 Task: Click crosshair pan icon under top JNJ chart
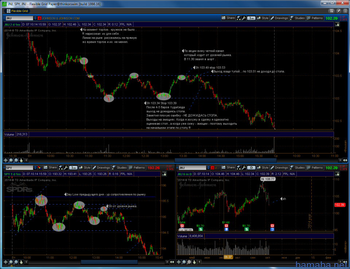(5, 160)
